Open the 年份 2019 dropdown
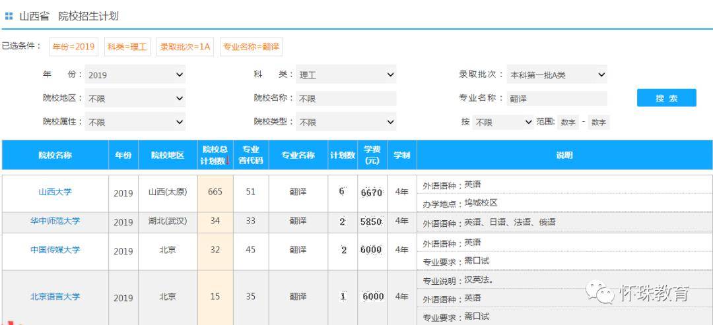 pyautogui.click(x=135, y=74)
